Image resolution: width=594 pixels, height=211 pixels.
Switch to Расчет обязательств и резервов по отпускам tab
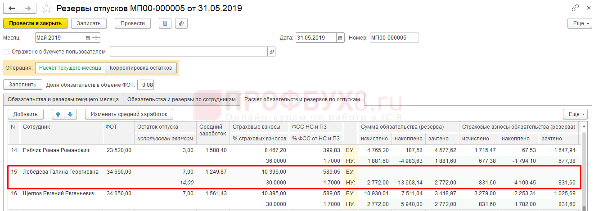pyautogui.click(x=302, y=99)
